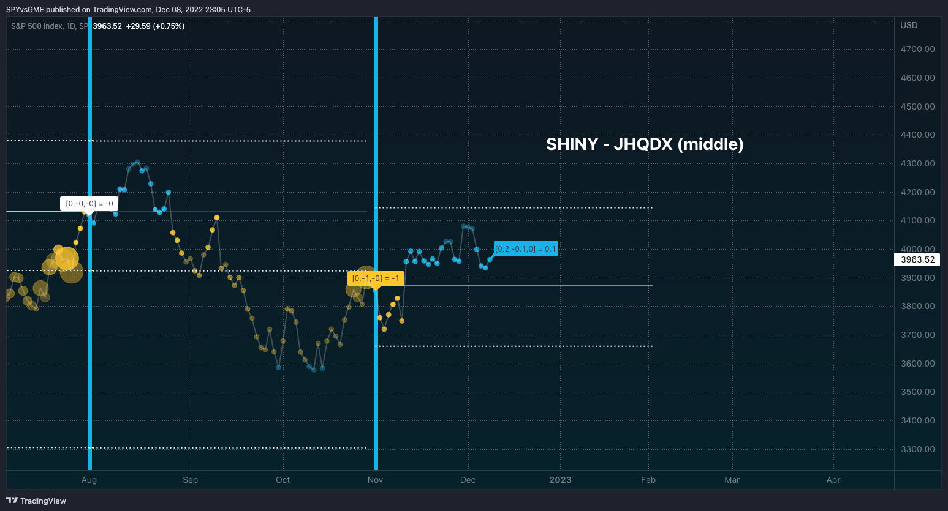Click the 4400.00 price axis label
The image size is (948, 511).
[x=917, y=135]
